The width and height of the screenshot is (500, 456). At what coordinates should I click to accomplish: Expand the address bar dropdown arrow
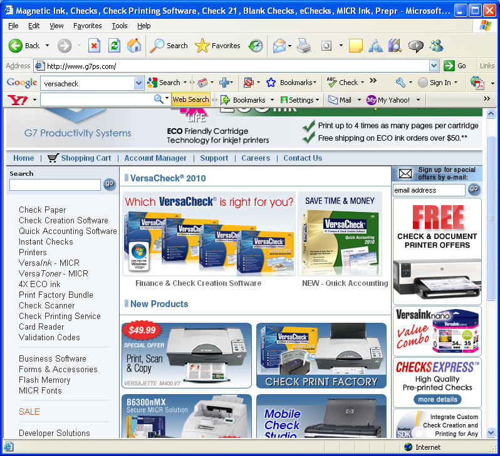pos(434,66)
